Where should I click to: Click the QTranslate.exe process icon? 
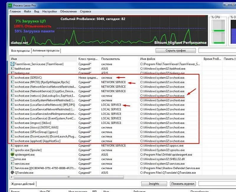pyautogui.click(x=12, y=173)
